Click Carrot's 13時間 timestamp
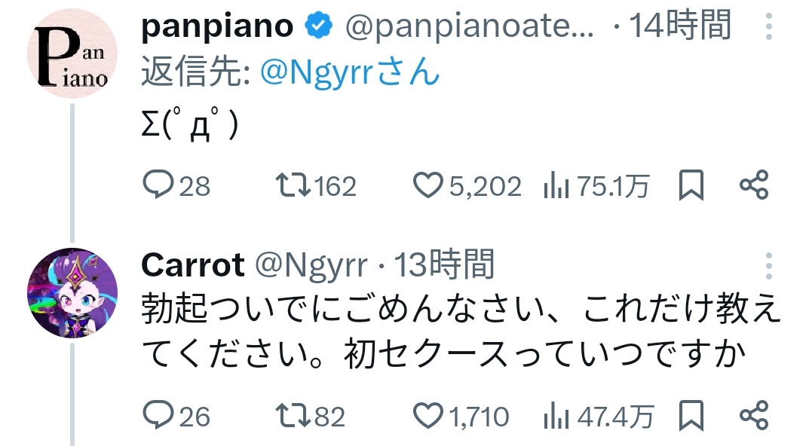The width and height of the screenshot is (809, 446). [445, 265]
